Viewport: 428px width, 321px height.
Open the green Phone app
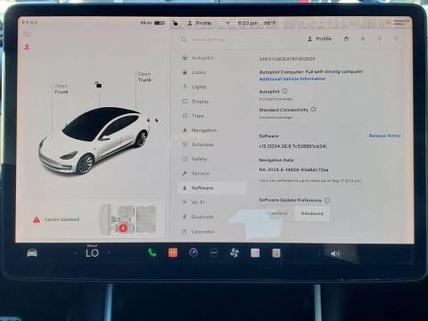152,252
